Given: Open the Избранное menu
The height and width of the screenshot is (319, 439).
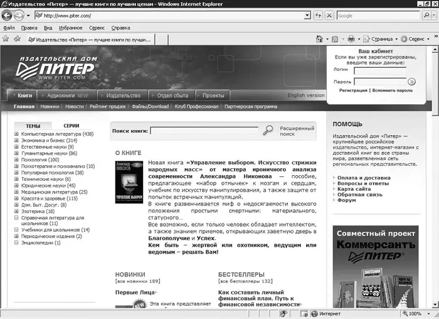Looking at the screenshot, I should (x=70, y=28).
